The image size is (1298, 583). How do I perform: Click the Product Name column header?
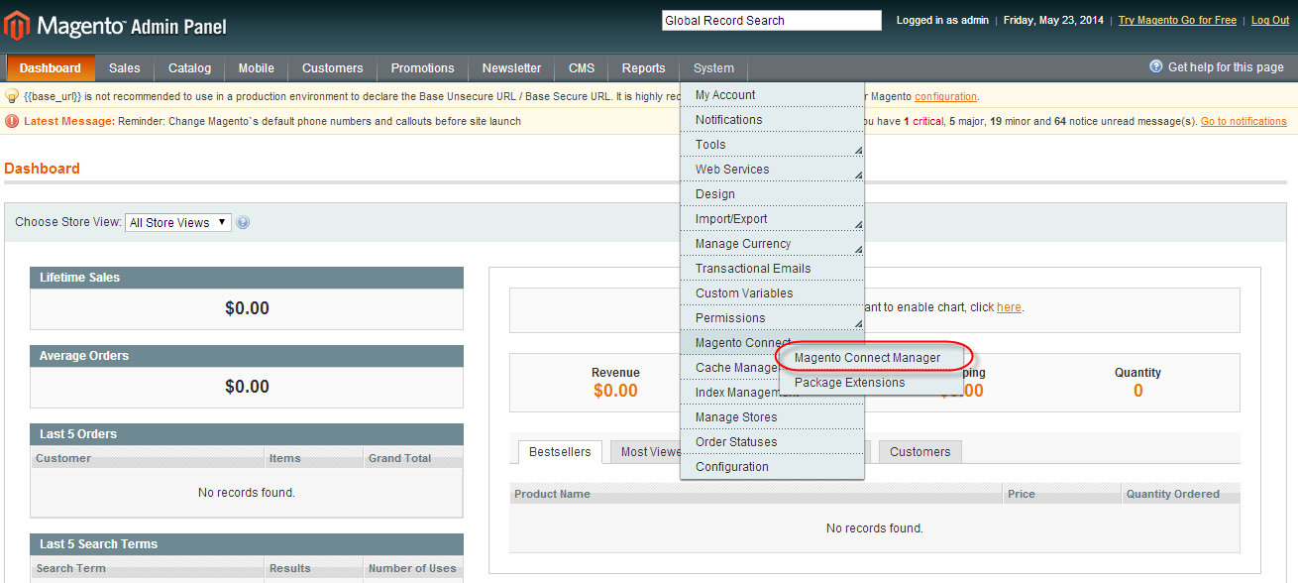coord(757,494)
